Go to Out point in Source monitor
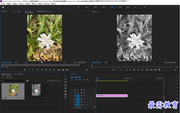 [54, 70]
